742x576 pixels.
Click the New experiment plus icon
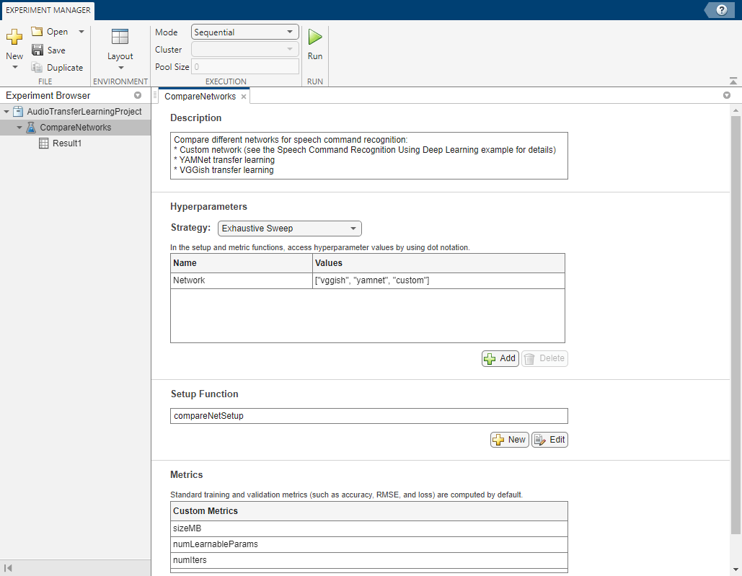pos(14,37)
